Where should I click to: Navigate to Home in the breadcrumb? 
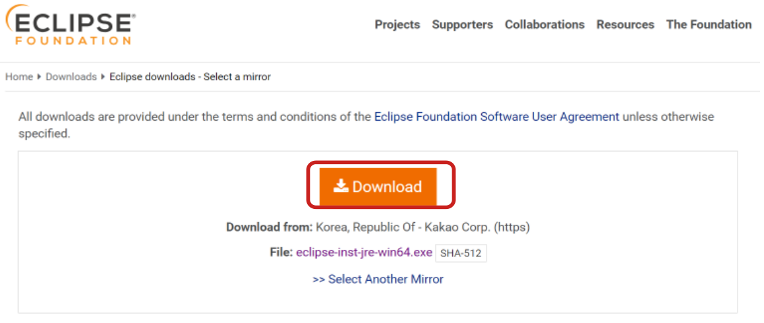click(19, 77)
